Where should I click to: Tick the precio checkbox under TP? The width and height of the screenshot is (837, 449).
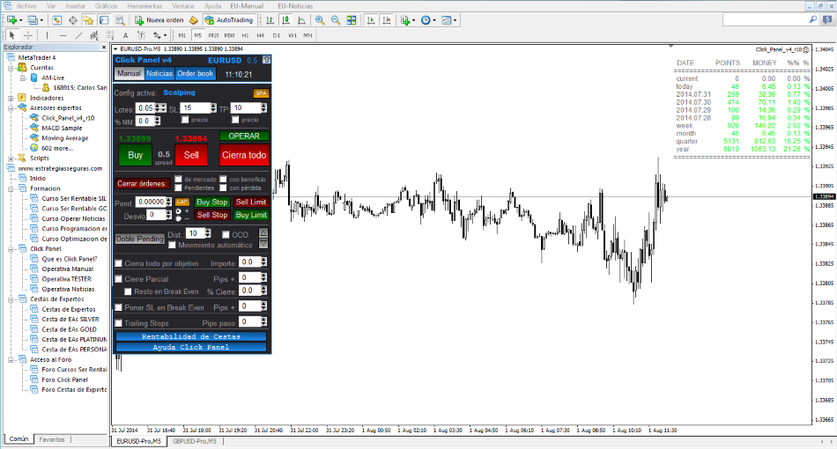coord(235,120)
